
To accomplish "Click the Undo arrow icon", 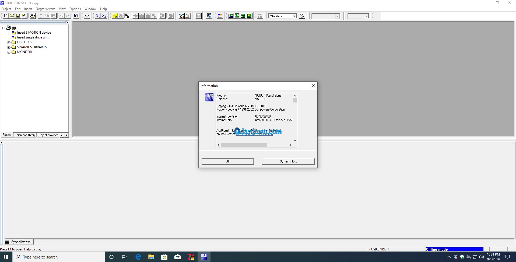I will 62,16.
